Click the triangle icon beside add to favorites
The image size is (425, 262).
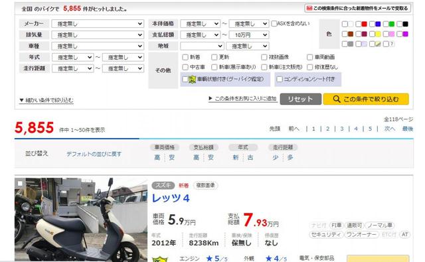click(211, 98)
